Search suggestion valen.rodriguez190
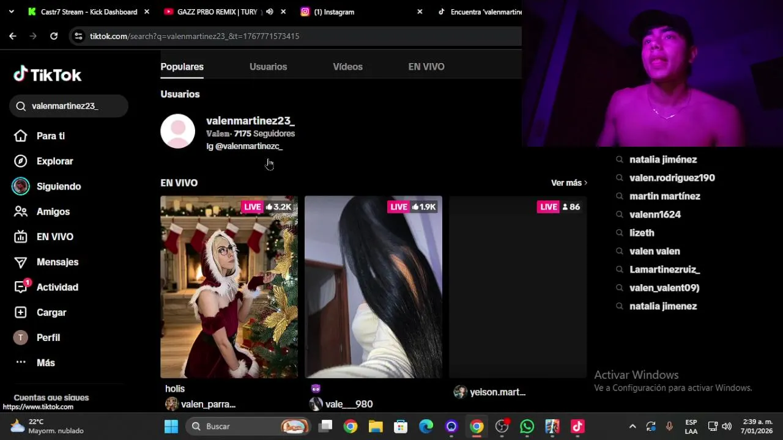 click(x=672, y=178)
